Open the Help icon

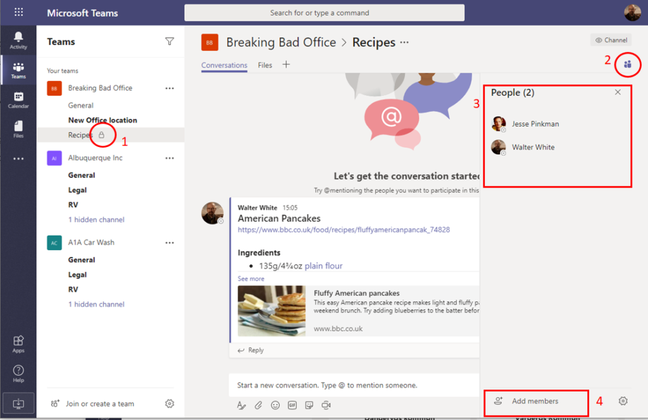18,373
